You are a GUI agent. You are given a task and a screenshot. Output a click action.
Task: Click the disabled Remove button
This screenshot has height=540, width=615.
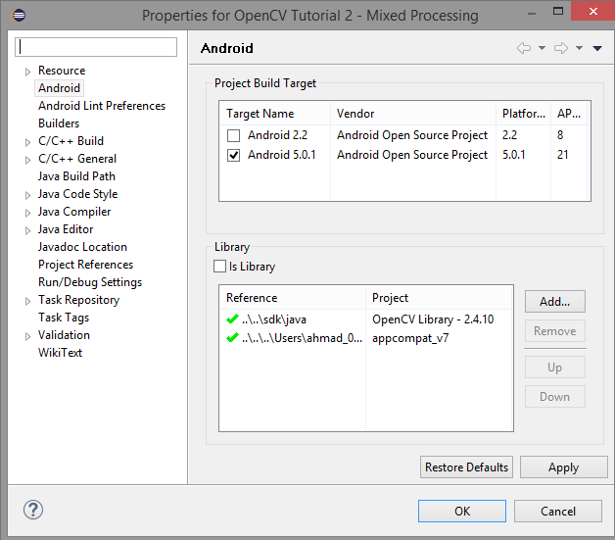[x=555, y=331]
